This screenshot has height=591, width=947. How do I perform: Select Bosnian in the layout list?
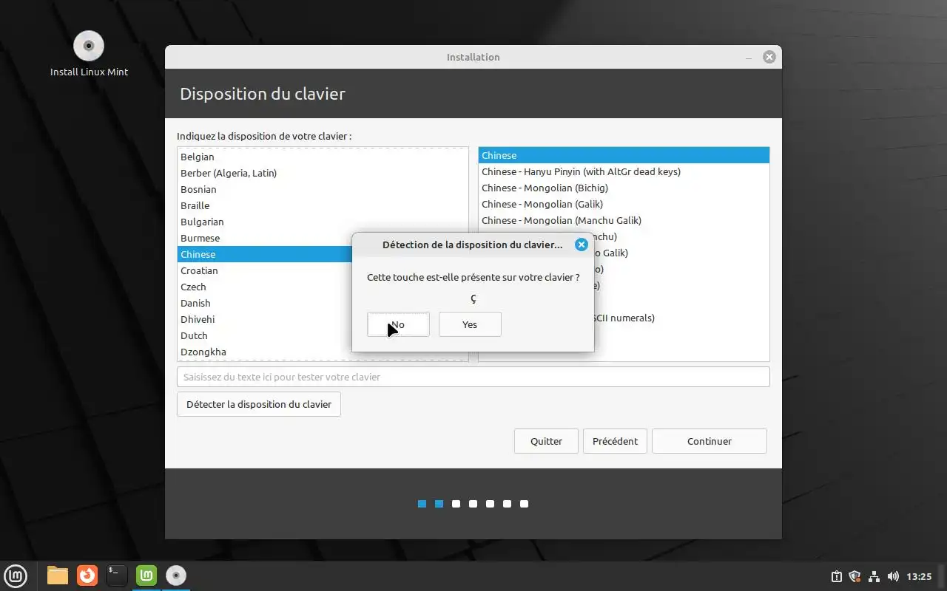(x=323, y=189)
